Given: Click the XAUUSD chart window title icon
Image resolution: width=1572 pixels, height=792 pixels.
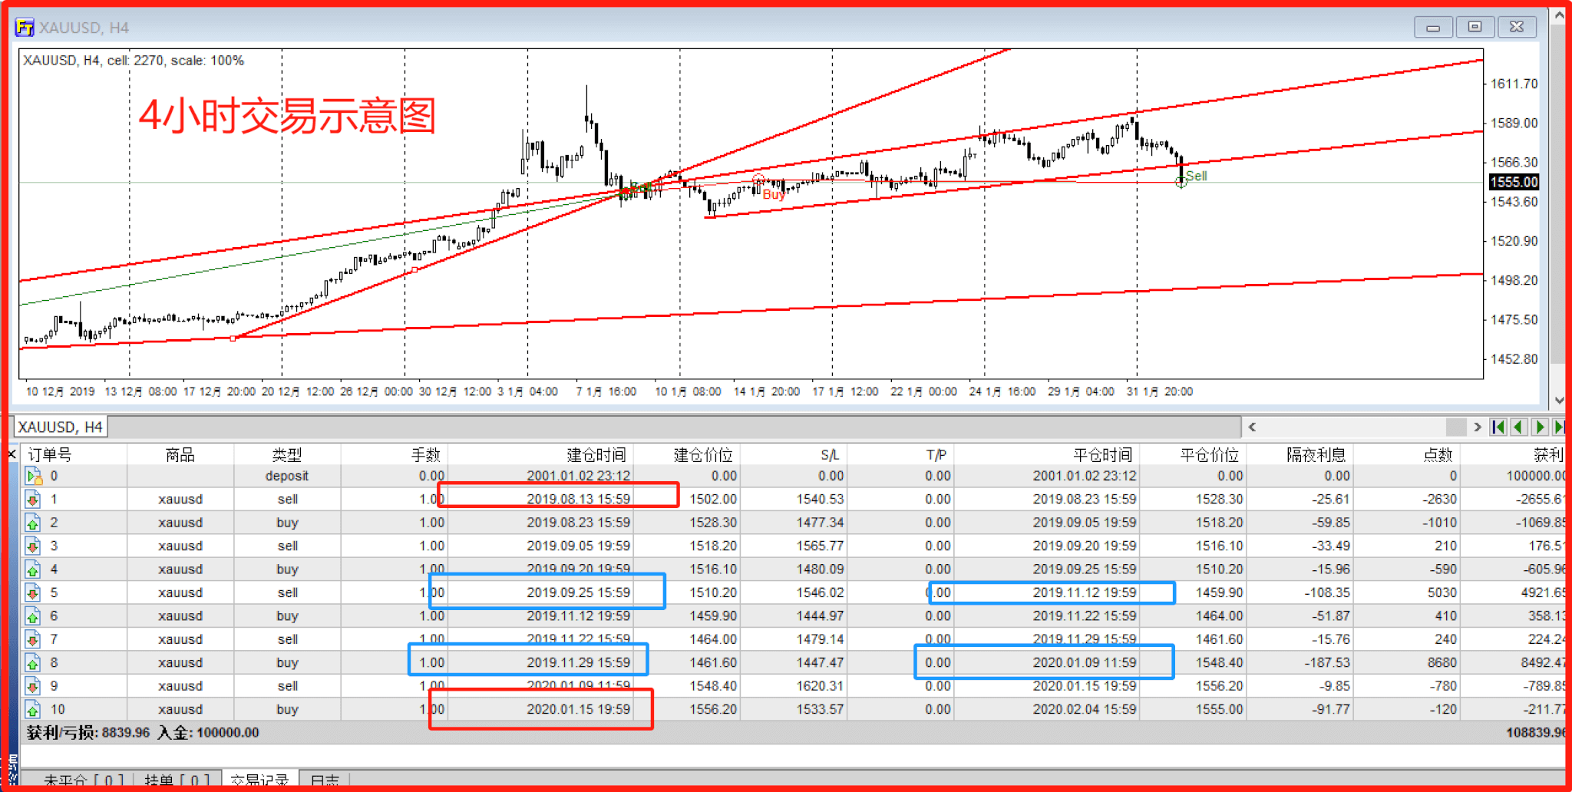Looking at the screenshot, I should [x=25, y=28].
